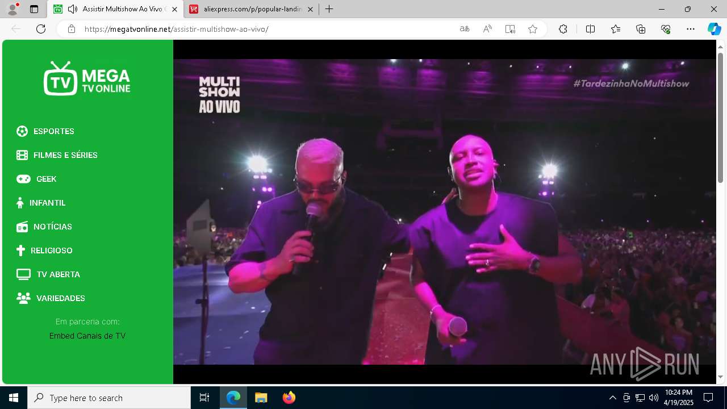
Task: Open the Variedades category
Action: click(x=61, y=298)
